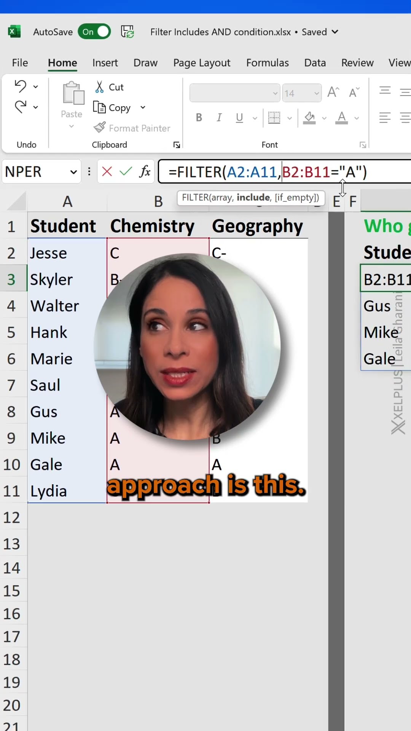Open the Font dialog launcher
This screenshot has width=411, height=731.
pyautogui.click(x=363, y=145)
